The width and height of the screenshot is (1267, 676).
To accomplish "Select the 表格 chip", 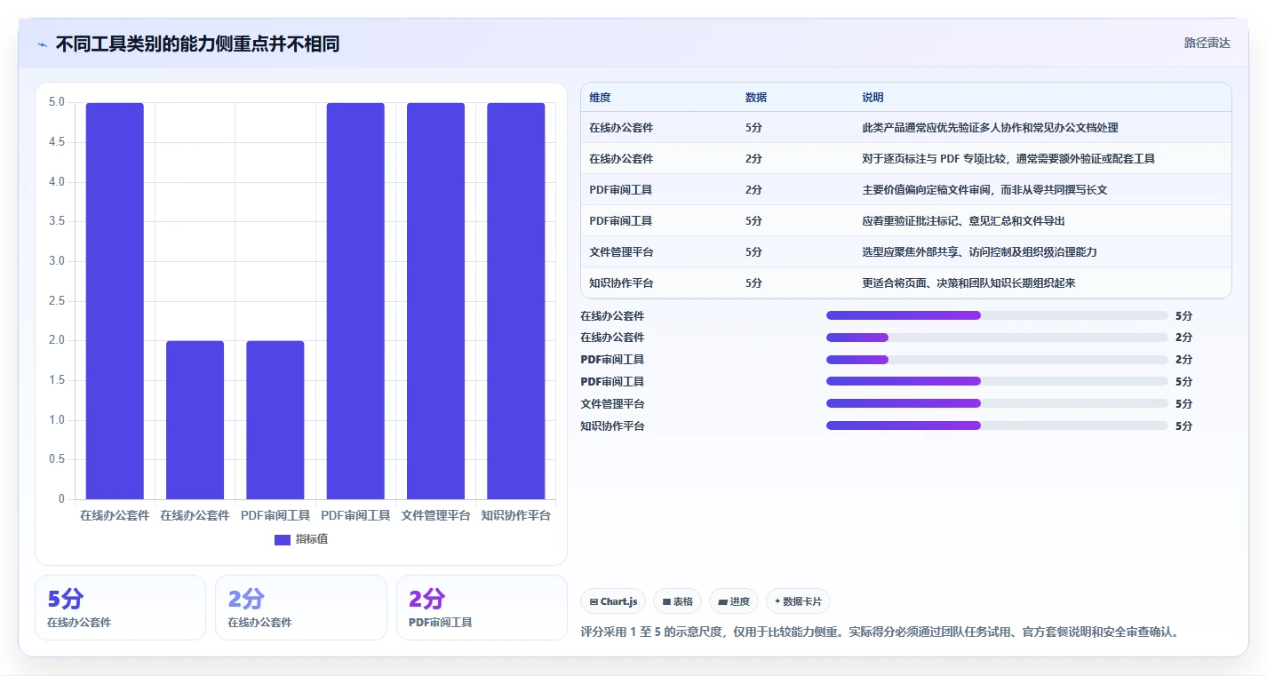I will pyautogui.click(x=677, y=601).
